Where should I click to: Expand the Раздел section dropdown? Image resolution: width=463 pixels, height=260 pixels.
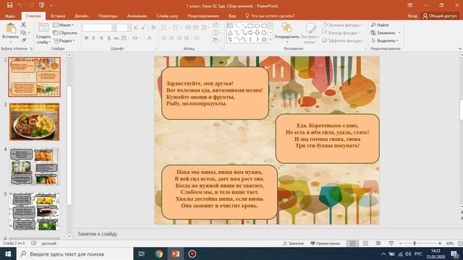point(74,40)
